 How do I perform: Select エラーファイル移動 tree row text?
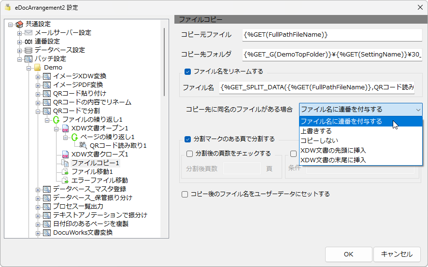[x=100, y=181]
